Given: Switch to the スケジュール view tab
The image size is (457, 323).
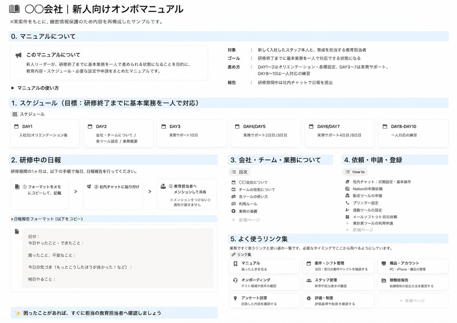Looking at the screenshot, I should click(28, 114).
